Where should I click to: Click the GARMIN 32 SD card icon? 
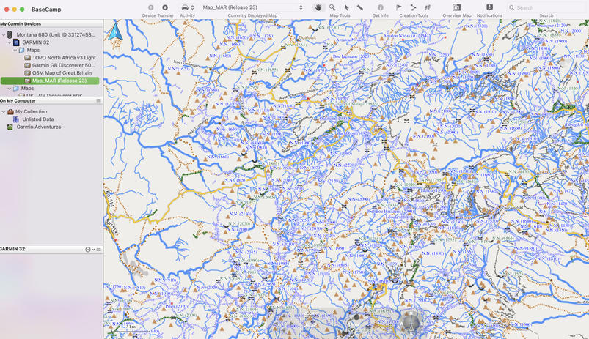click(16, 42)
